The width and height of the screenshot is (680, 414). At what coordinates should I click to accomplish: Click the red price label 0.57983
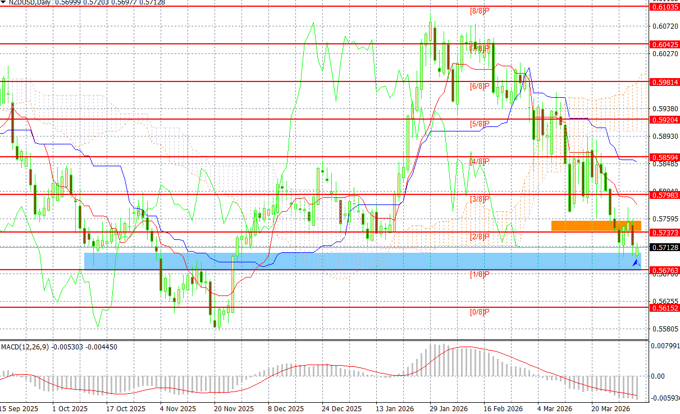tap(665, 194)
